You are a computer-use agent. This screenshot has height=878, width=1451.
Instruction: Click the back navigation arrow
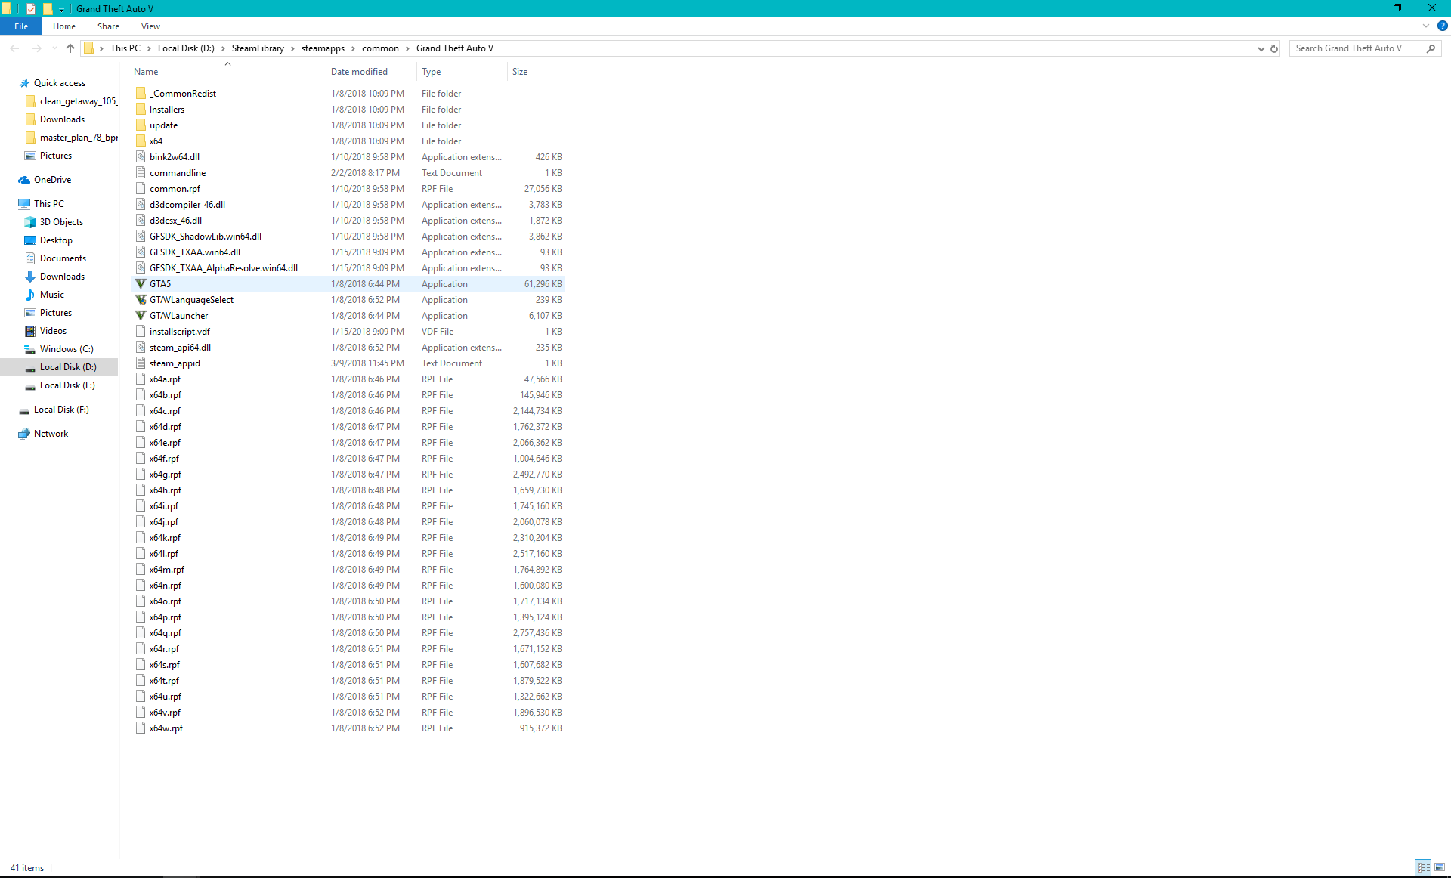tap(15, 48)
